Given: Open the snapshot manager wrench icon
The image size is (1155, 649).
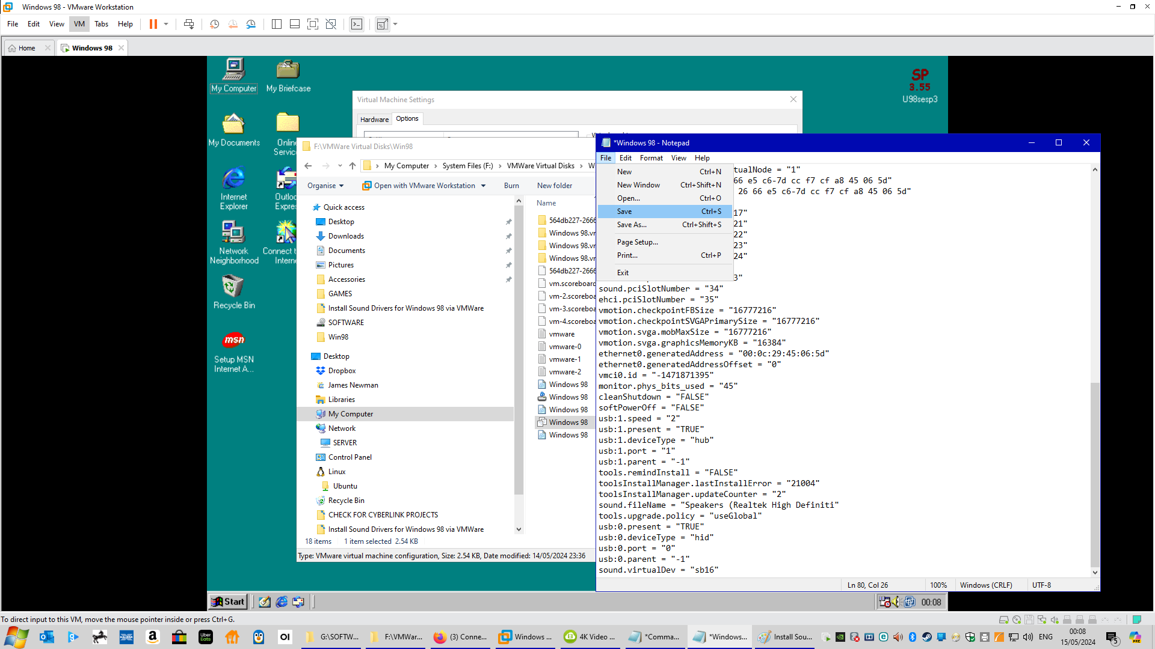Looking at the screenshot, I should point(251,24).
